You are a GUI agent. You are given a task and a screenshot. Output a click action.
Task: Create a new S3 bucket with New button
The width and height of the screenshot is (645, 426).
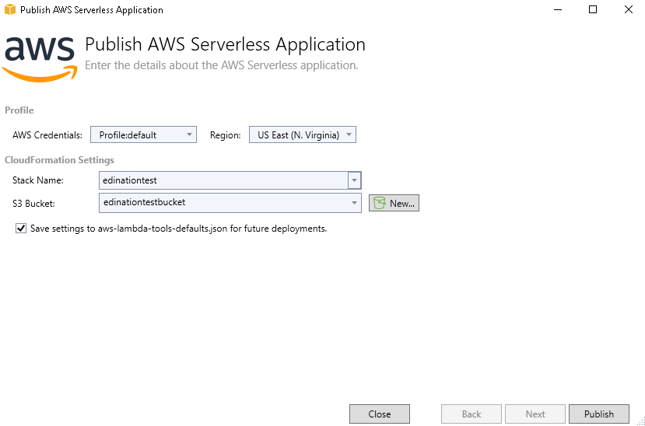(394, 203)
